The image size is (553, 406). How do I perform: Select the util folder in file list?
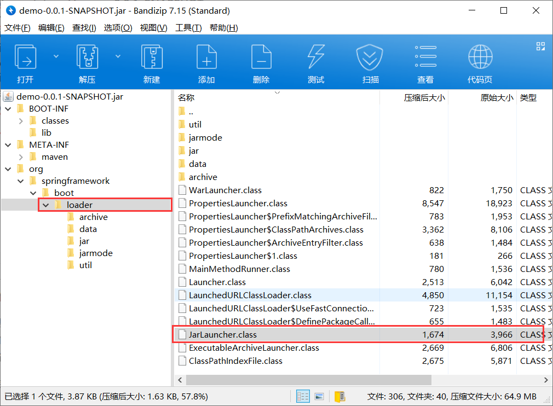point(195,124)
